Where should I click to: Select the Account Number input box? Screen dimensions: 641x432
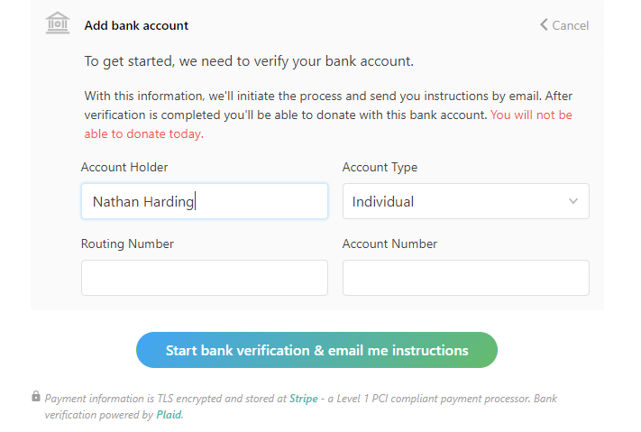pos(465,278)
